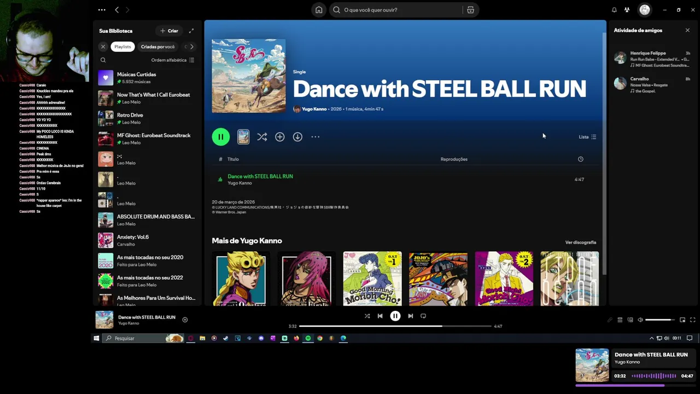Toggle repeat in the bottom player
The width and height of the screenshot is (700, 394).
coord(423,316)
